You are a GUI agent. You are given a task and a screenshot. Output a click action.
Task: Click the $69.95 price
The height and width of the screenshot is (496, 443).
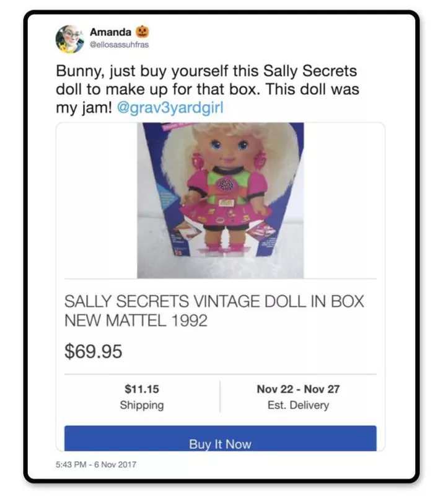point(94,352)
